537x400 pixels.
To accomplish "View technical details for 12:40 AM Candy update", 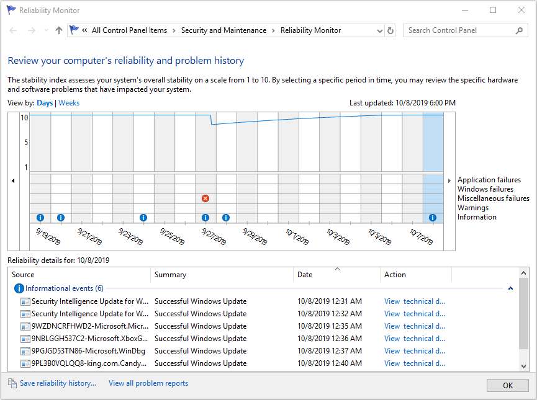I will [x=415, y=363].
